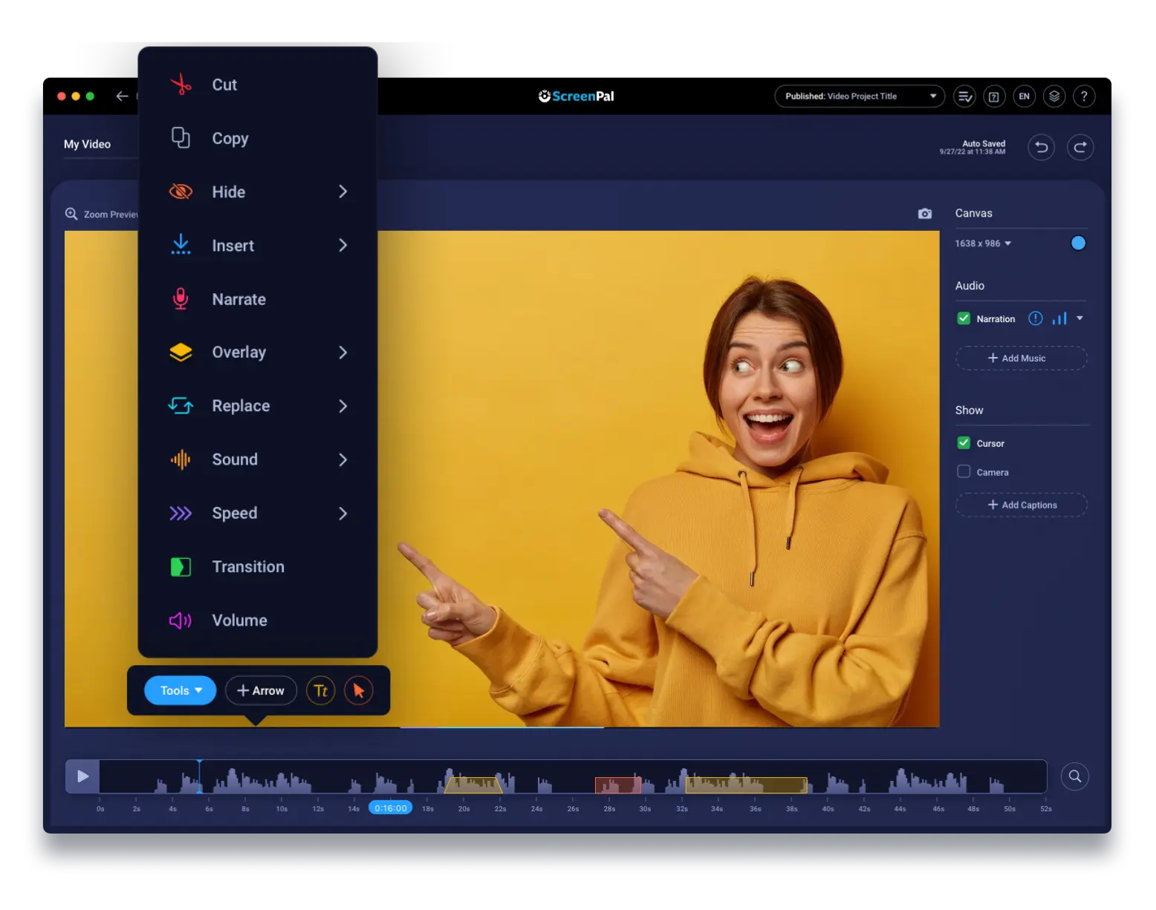Uncheck the Narration audio checkbox

click(x=964, y=318)
